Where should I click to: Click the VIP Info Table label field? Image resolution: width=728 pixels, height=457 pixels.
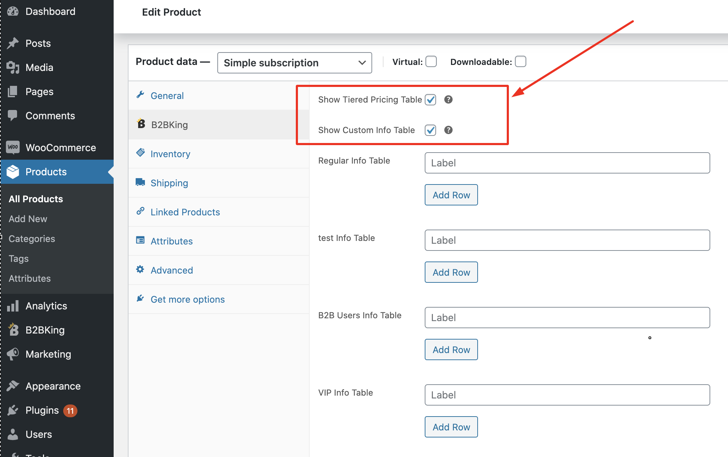click(x=567, y=395)
